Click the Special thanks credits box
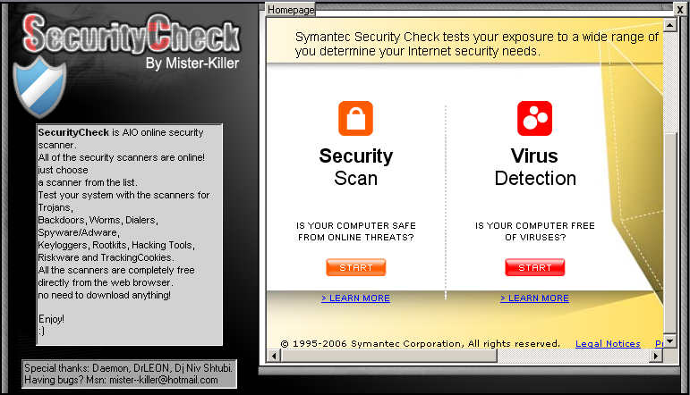The image size is (690, 395). [129, 374]
